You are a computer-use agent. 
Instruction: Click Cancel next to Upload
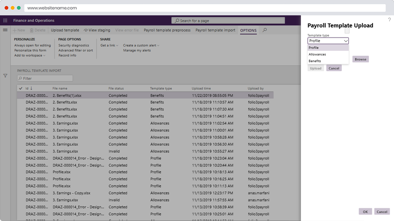pyautogui.click(x=334, y=68)
